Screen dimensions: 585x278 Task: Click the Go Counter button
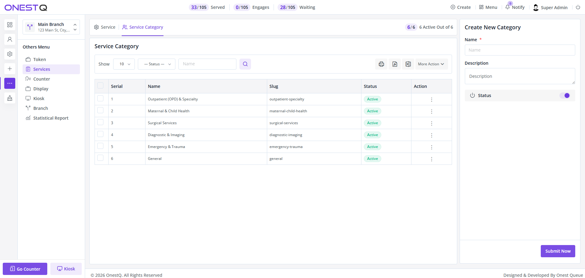pyautogui.click(x=25, y=269)
